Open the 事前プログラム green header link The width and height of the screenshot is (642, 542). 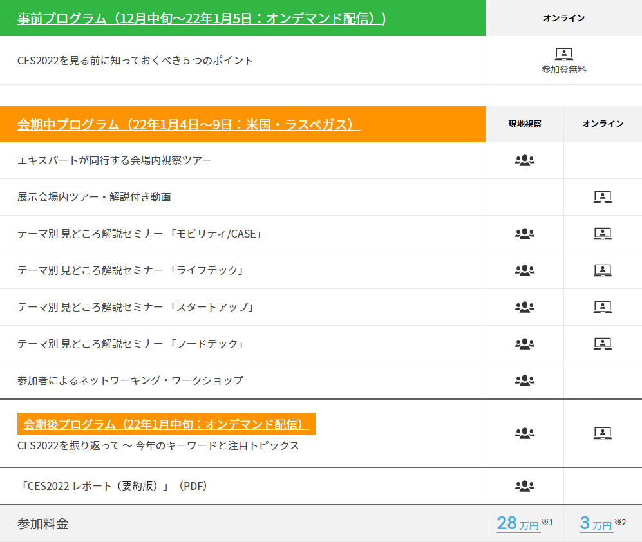pos(201,18)
